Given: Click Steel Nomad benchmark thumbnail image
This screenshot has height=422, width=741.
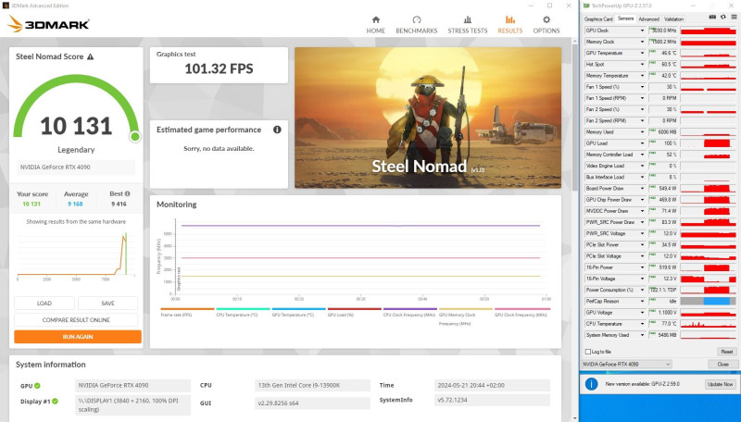Looking at the screenshot, I should pos(428,118).
